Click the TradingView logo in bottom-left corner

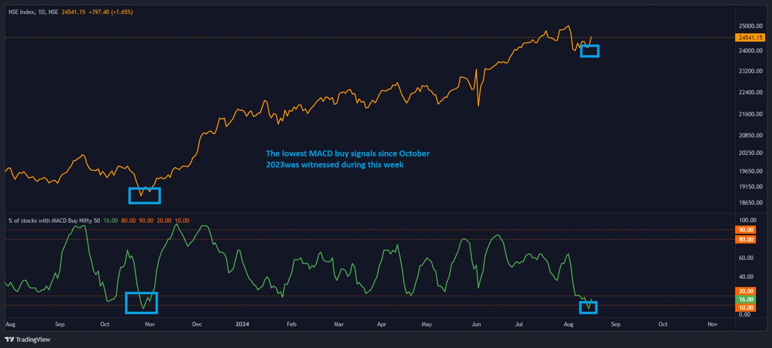coord(28,339)
